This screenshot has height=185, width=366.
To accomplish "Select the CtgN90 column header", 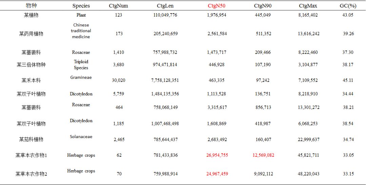I will tap(263, 6).
